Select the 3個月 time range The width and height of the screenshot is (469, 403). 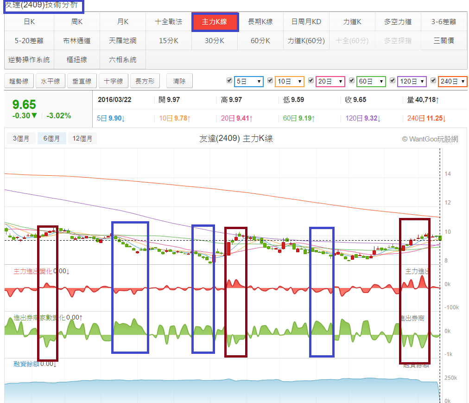[21, 138]
